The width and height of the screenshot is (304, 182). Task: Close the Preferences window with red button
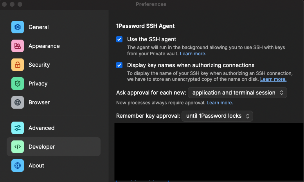tap(5, 4)
